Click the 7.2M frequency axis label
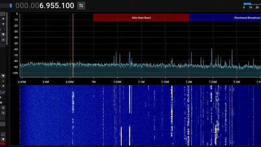261x147 pixels. [189, 82]
